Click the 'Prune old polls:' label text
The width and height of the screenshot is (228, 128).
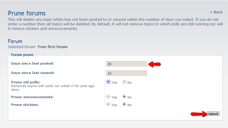click(25, 82)
